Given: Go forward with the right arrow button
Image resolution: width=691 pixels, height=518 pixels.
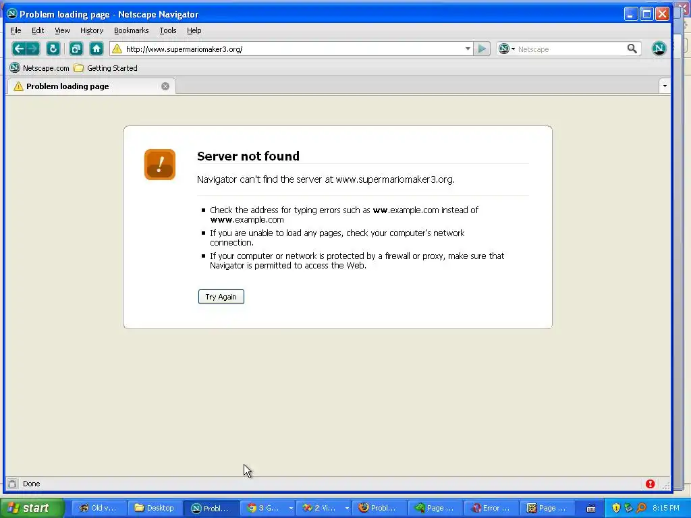Looking at the screenshot, I should coord(33,49).
